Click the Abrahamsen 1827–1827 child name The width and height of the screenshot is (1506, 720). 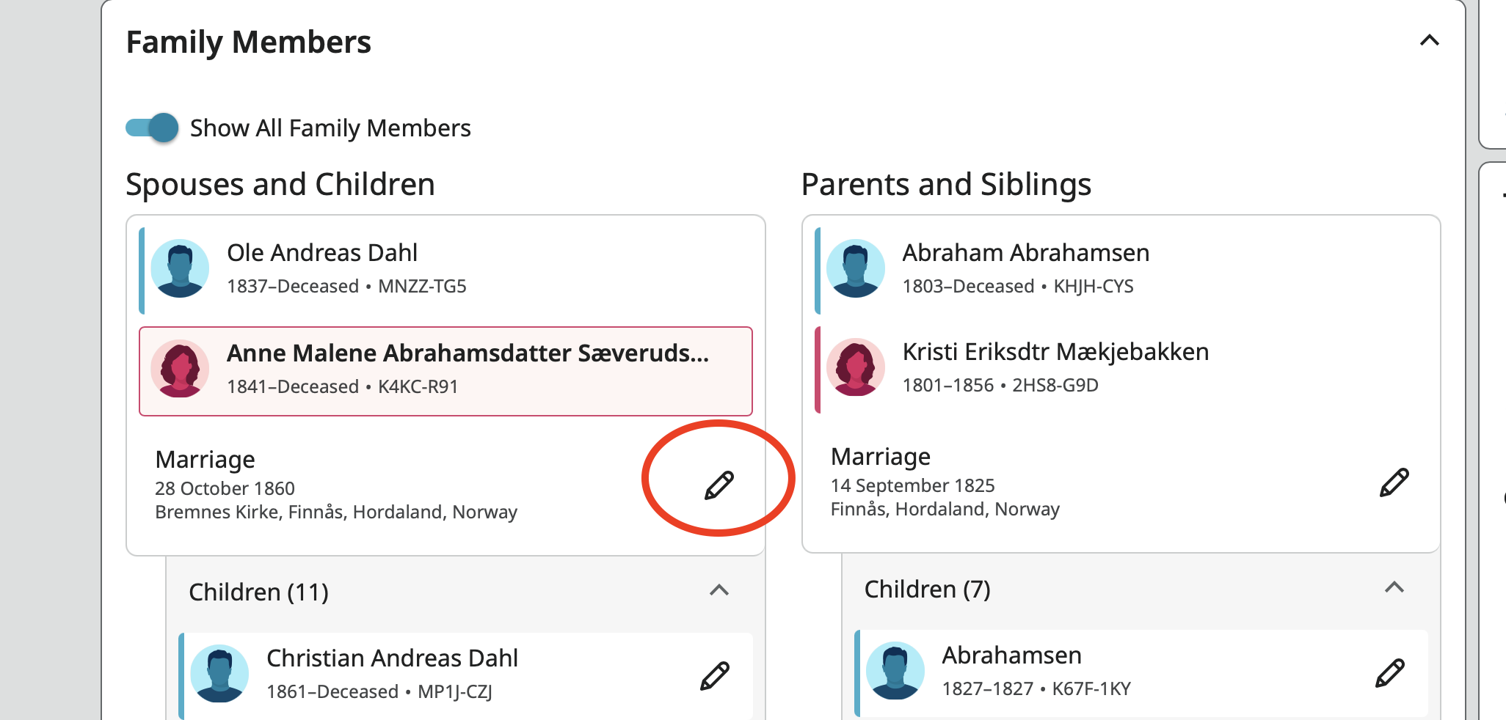tap(1011, 655)
